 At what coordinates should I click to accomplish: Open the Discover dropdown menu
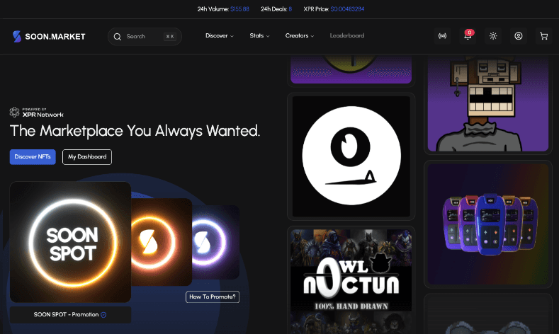point(219,35)
